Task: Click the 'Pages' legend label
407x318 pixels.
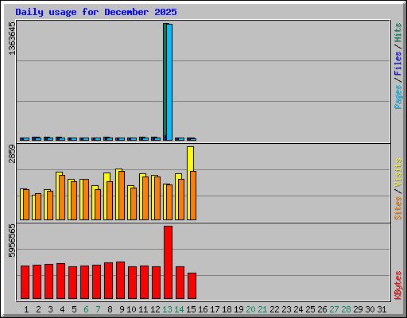Action: pos(397,97)
